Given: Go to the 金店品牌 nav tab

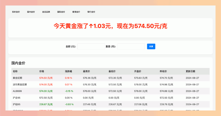Looking at the screenshot, I should 46,12.
